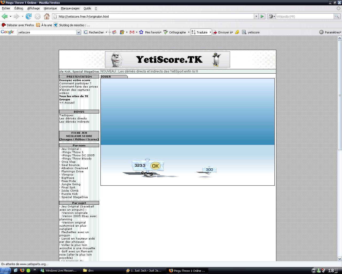
Task: Click the Débuter avec Firefox bookmark
Action: click(18, 25)
